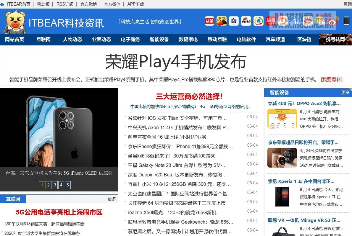Open the 移动互联 navigation tab
Image resolution: width=352 pixels, height=236 pixels.
point(217,40)
